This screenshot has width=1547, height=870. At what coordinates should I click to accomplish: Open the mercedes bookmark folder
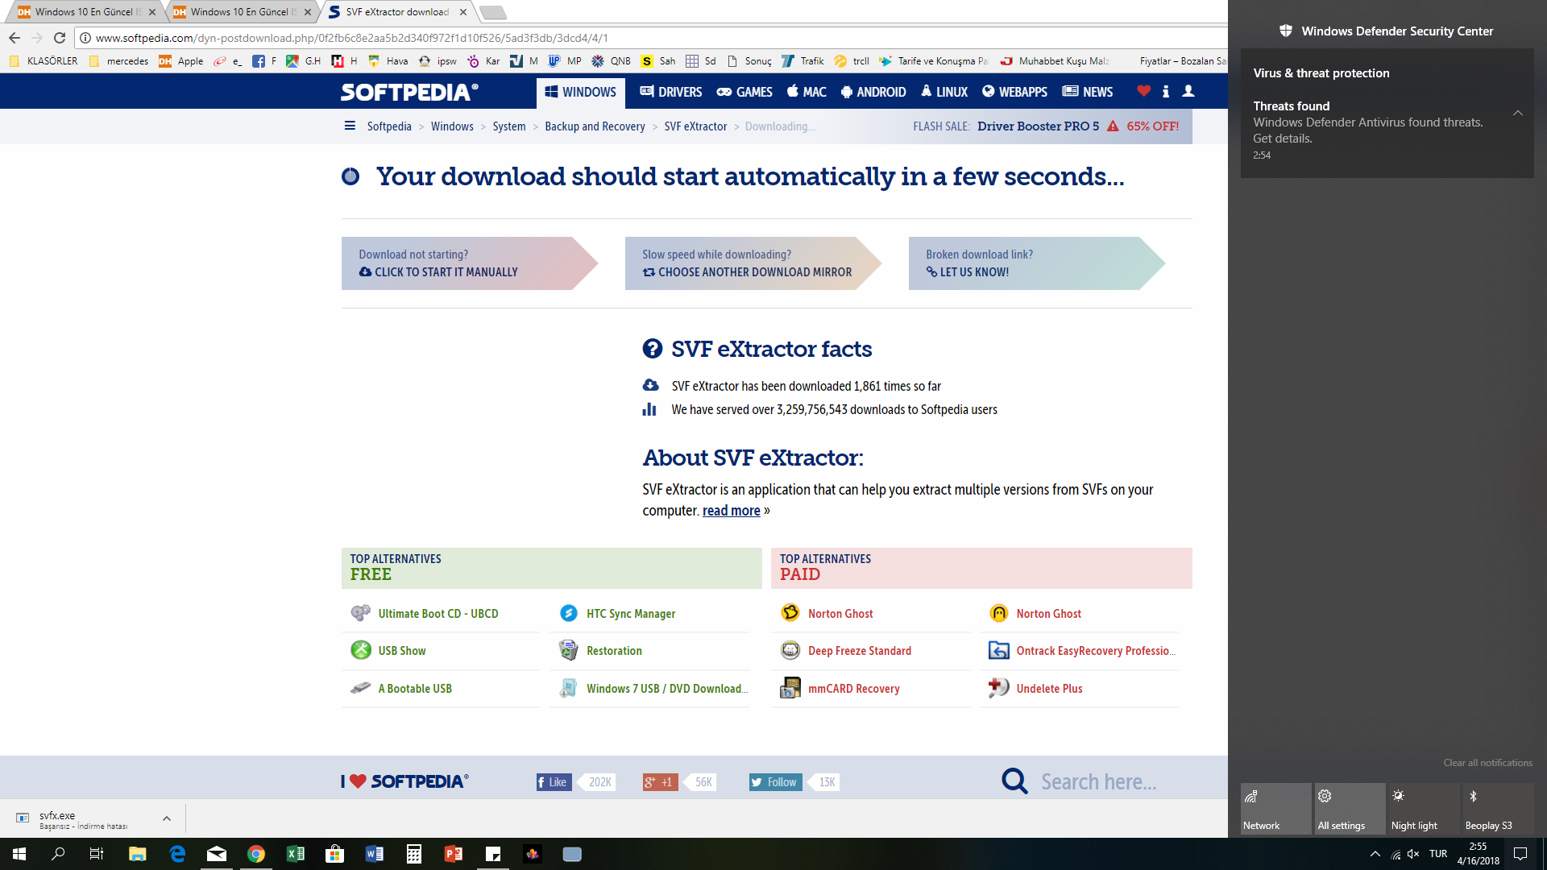point(119,61)
